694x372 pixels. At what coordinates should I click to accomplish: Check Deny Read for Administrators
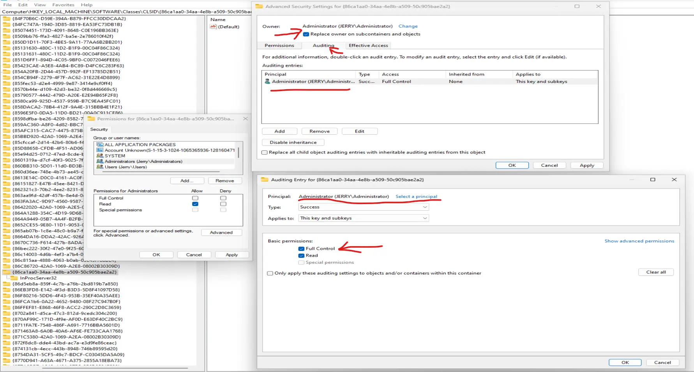[x=223, y=204]
